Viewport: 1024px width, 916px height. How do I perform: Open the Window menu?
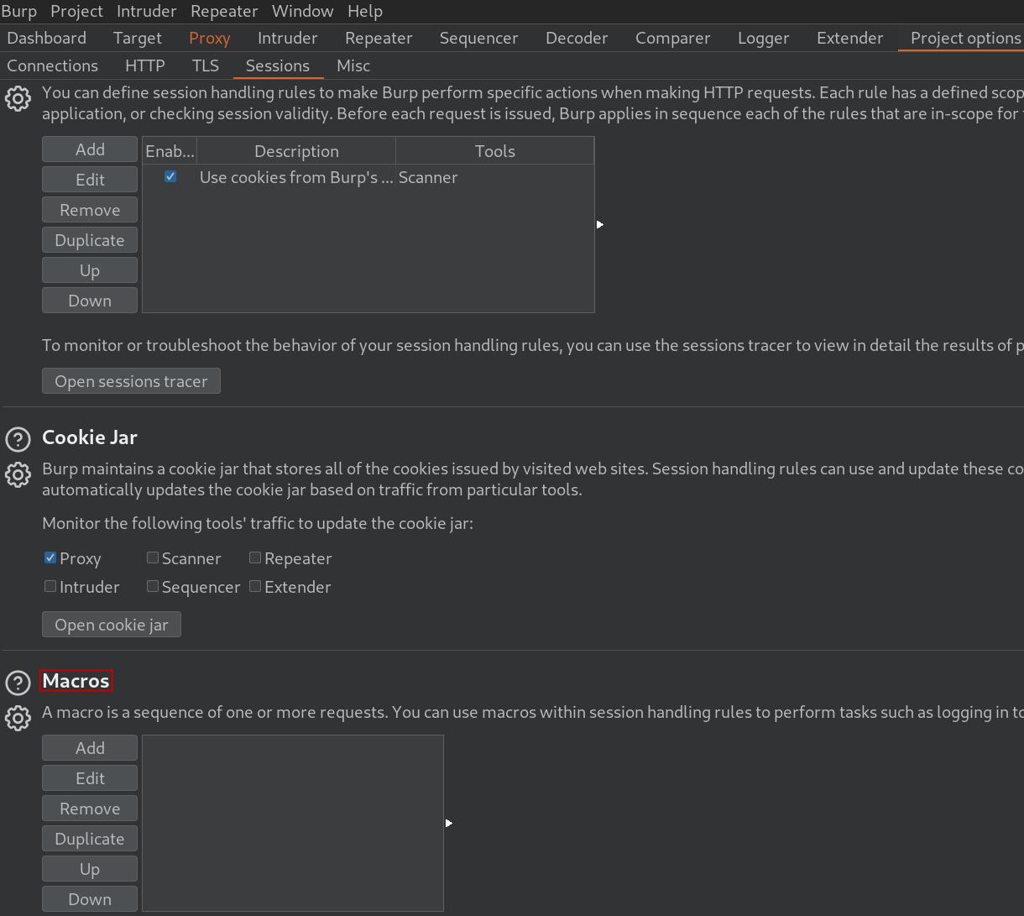tap(303, 11)
